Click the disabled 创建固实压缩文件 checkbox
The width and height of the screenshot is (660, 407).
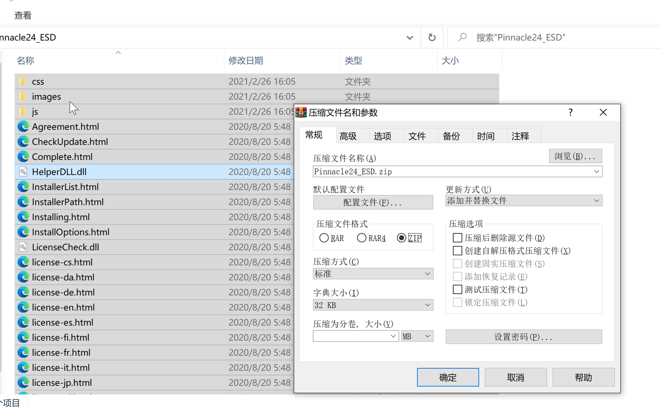click(x=457, y=264)
